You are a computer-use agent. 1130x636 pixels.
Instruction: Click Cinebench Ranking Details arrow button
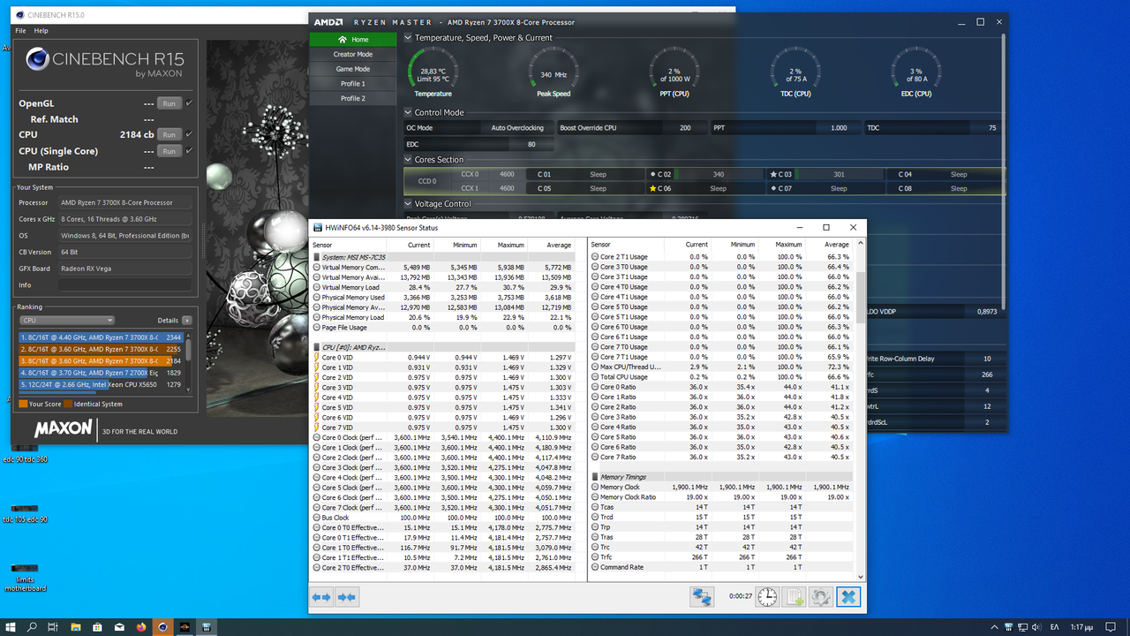pos(186,321)
